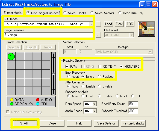
Task: Open CD Reader browse ellipsis button
Action: (98, 24)
